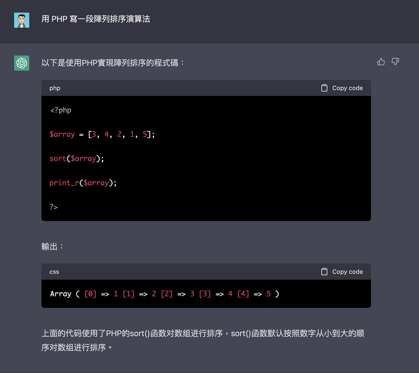Viewport: 419px width, 373px height.
Task: Click the clipboard icon in the php code block
Action: pyautogui.click(x=324, y=88)
